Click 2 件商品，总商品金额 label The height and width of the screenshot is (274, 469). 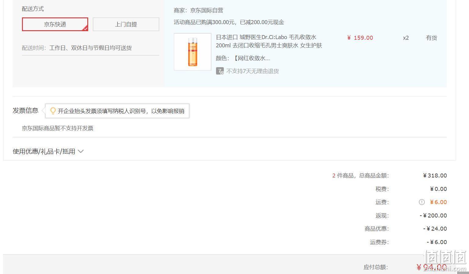pos(361,176)
